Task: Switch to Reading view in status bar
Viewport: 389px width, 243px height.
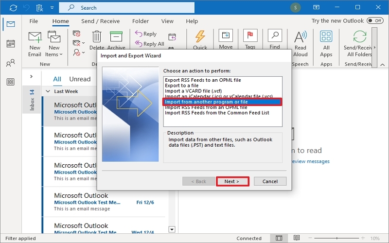Action: coord(296,238)
